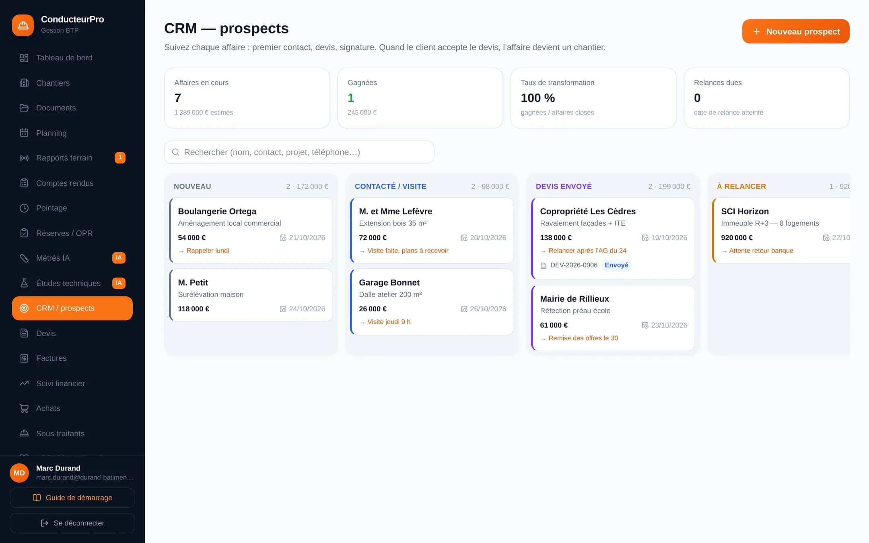
Task: Open the Boulangerie Ortega prospect card
Action: tap(251, 230)
